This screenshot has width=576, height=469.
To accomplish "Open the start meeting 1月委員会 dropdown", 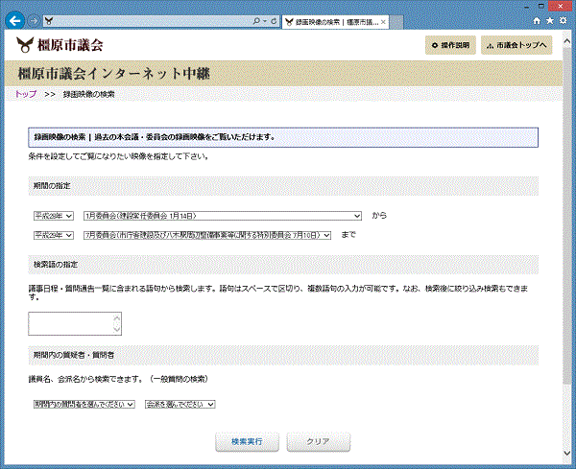I will [x=223, y=216].
